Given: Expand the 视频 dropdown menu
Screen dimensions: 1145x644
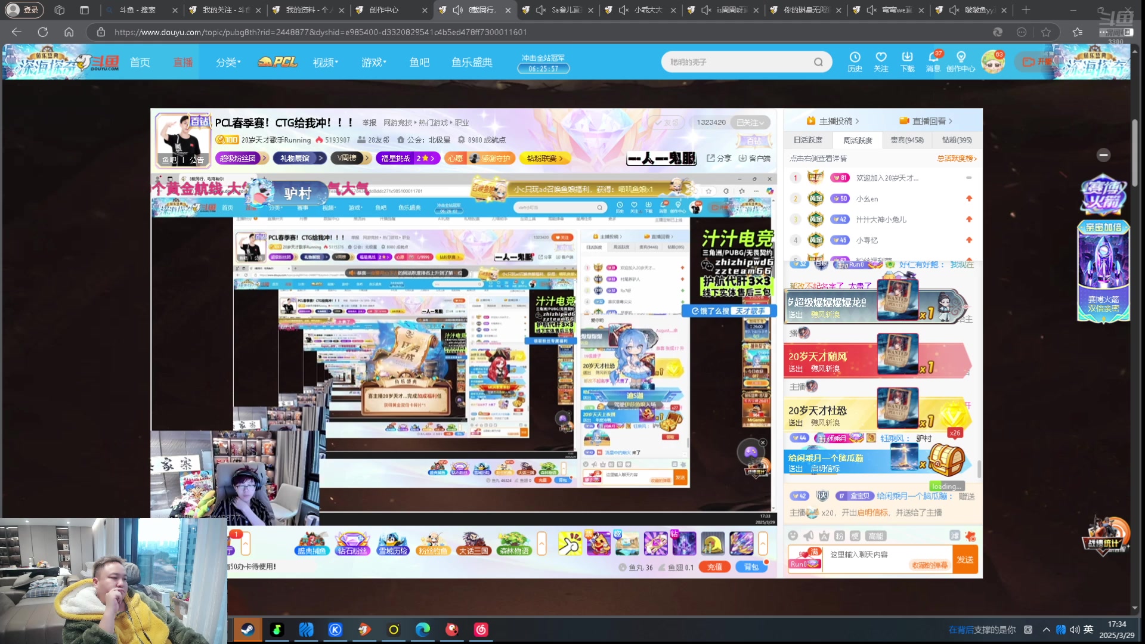Looking at the screenshot, I should click(x=325, y=62).
